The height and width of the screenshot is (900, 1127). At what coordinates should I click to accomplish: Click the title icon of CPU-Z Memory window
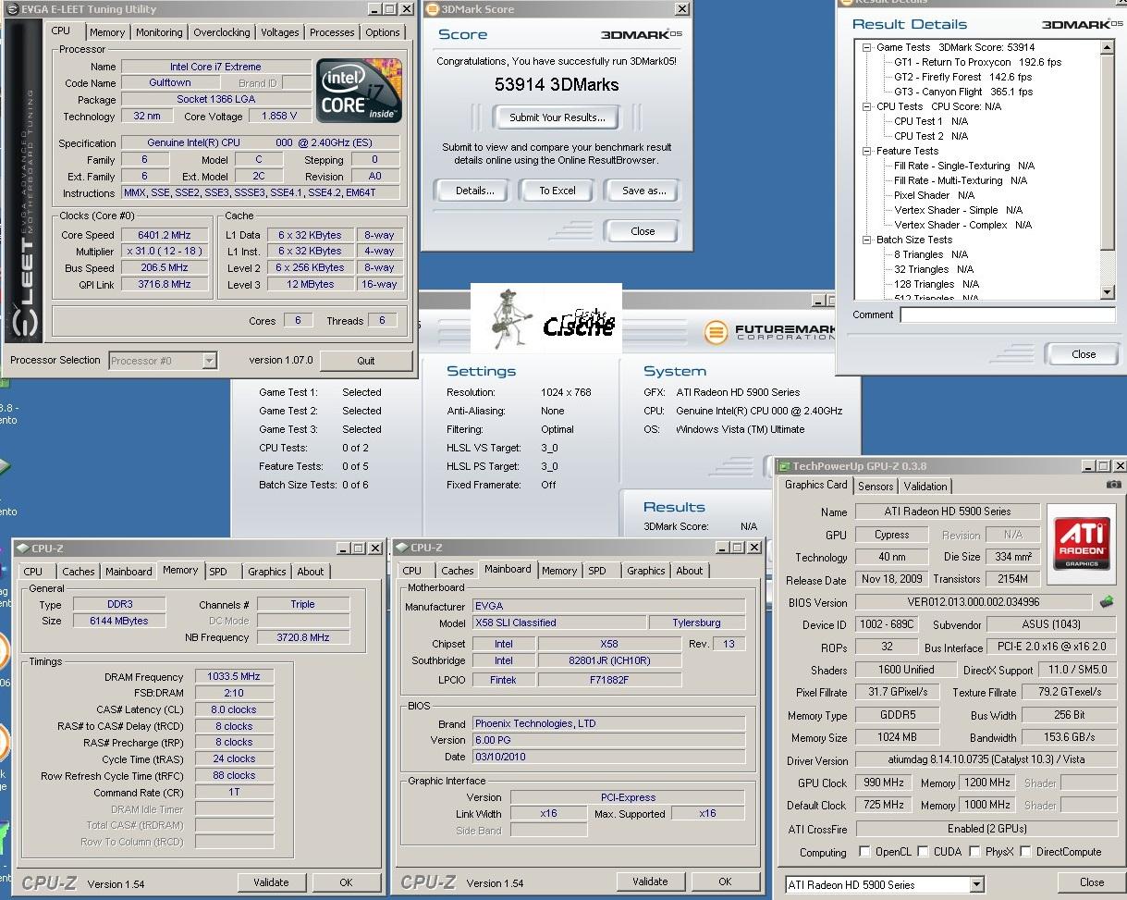[x=22, y=549]
